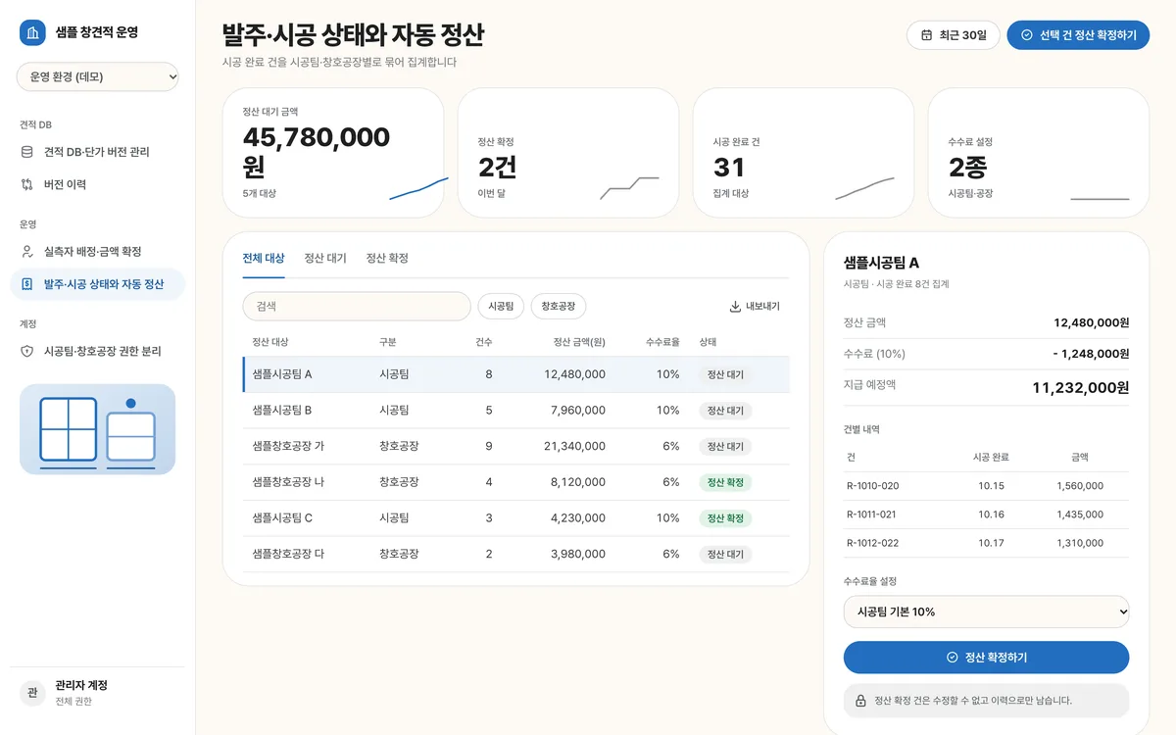This screenshot has height=735, width=1176.
Task: Select the 샘플시공팀 B row
Action: pos(515,411)
